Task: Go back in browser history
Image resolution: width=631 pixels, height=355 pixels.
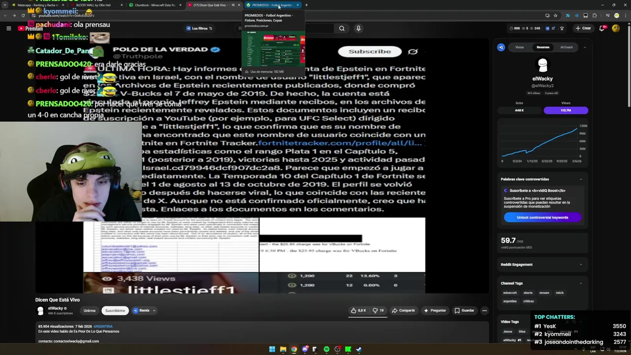Action: pyautogui.click(x=5, y=15)
